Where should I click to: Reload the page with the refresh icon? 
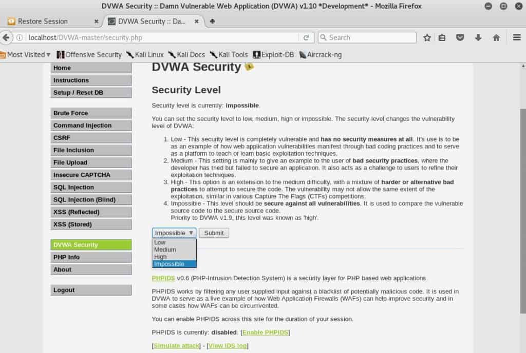click(x=306, y=37)
